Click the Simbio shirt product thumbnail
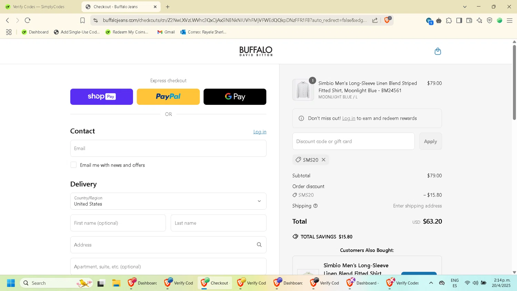This screenshot has height=291, width=517. [x=303, y=90]
